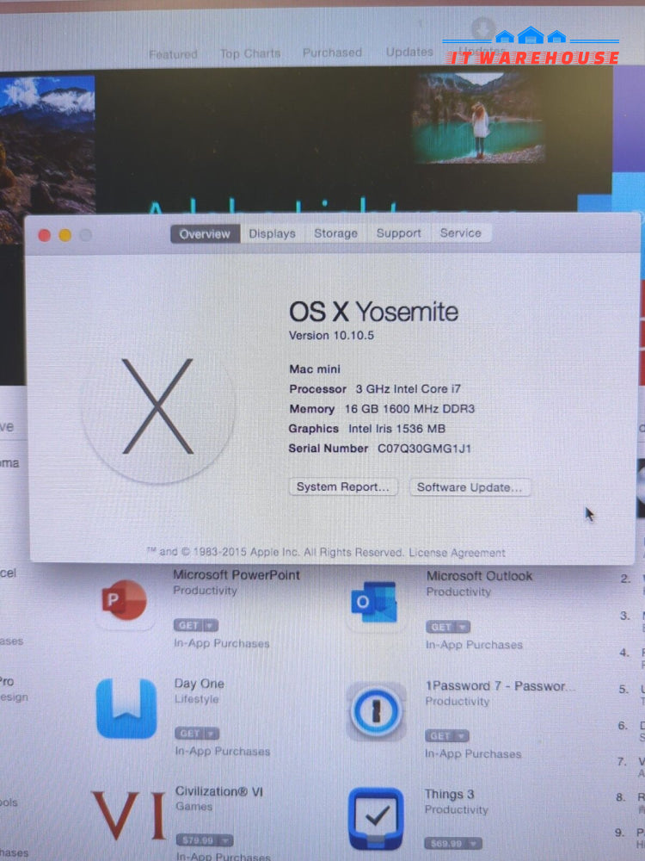Go to the Service tab
Image resolution: width=645 pixels, height=861 pixels.
point(461,233)
